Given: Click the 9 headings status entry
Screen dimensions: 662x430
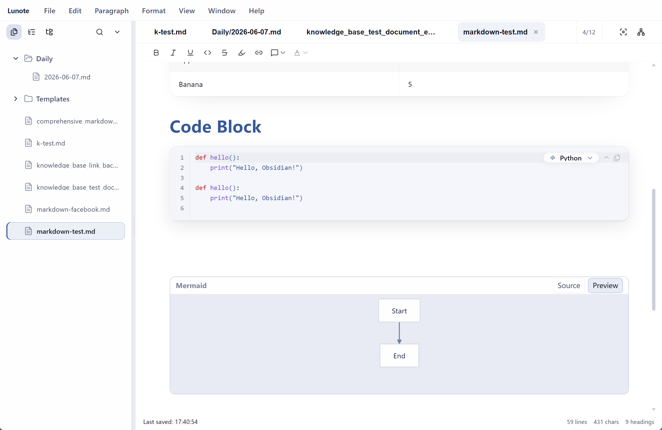Looking at the screenshot, I should coord(640,422).
